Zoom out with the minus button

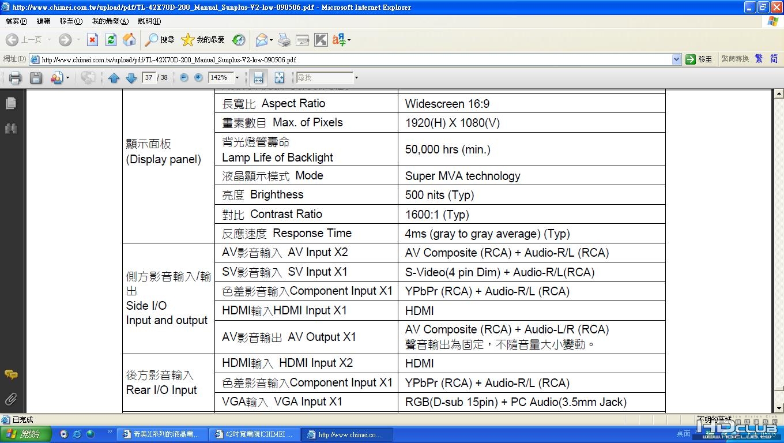tap(184, 77)
